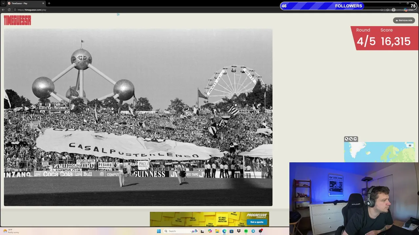This screenshot has height=235, width=419.
Task: Switch map style with the map layer icon
Action: tap(410, 145)
